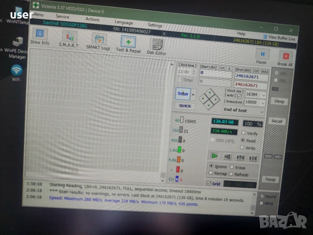This screenshot has height=235, width=313.
Task: Toggle the Hints checkbox
Action: pyautogui.click(x=261, y=203)
